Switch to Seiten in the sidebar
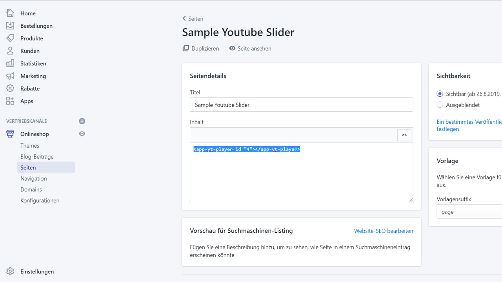The image size is (502, 282). [x=28, y=167]
